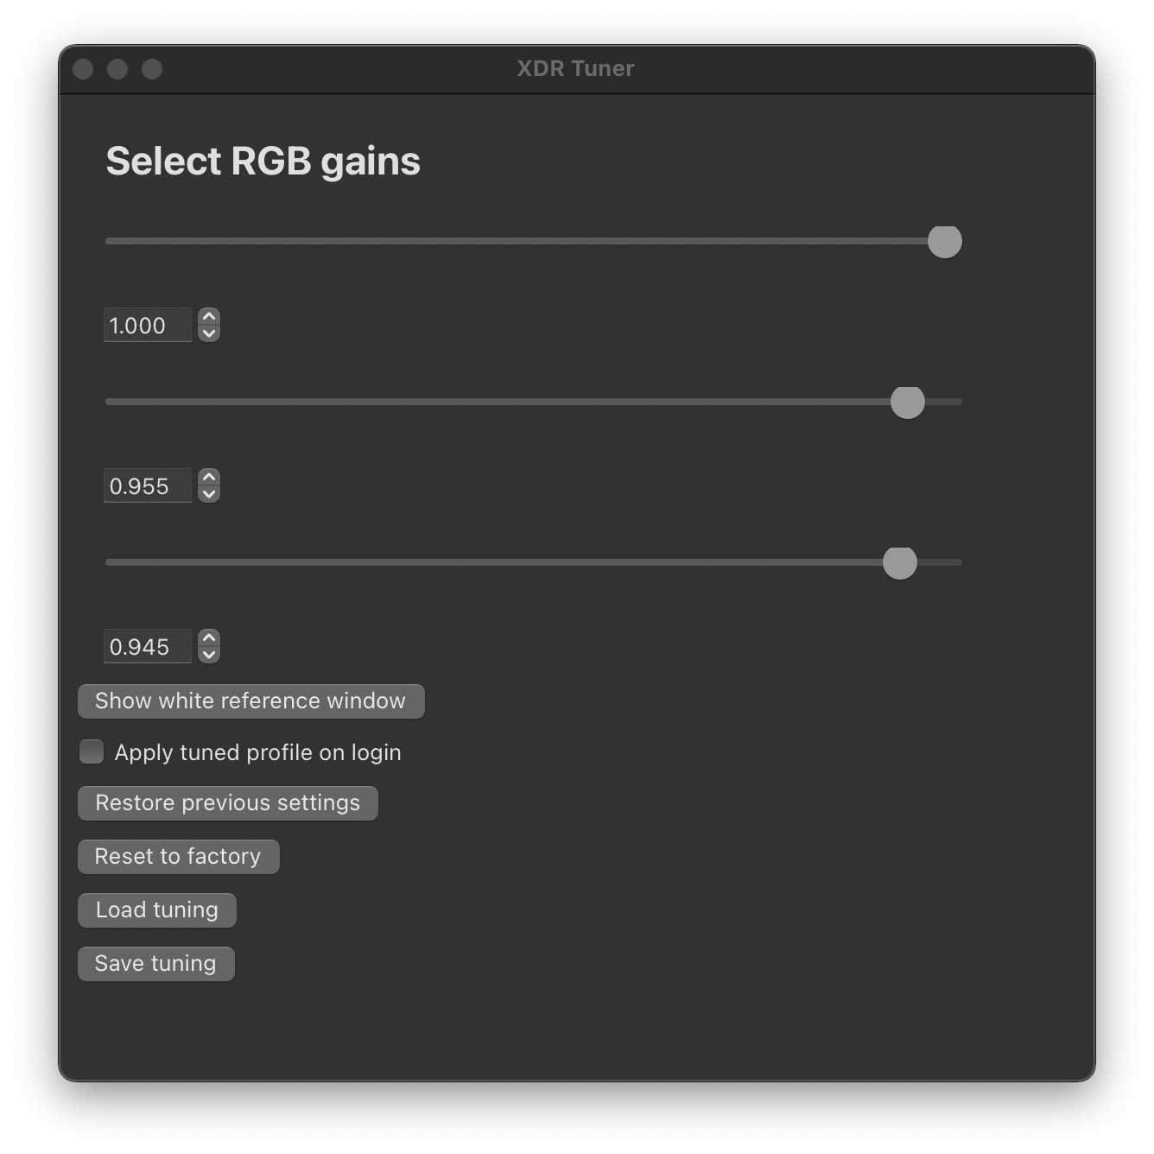The height and width of the screenshot is (1154, 1154).
Task: Increment the 0.945 blue gain value
Action: 207,639
